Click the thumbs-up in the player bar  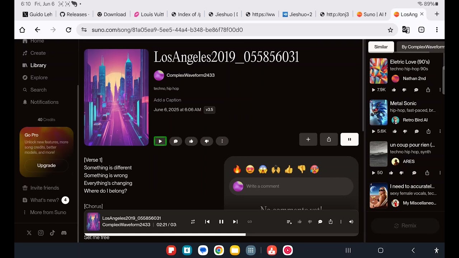[299, 222]
